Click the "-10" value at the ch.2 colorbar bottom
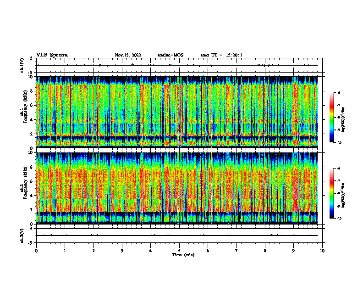Image resolution: width=363 pixels, height=281 pixels. pyautogui.click(x=339, y=219)
